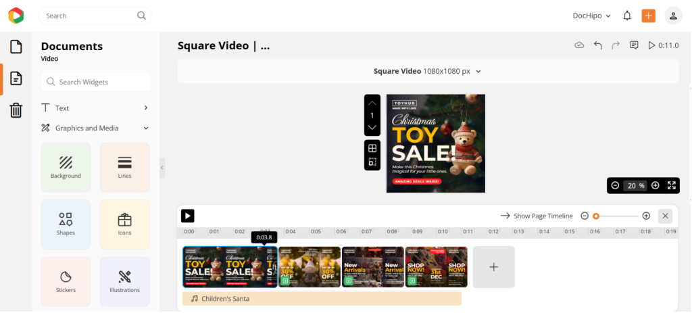Expand the Text widgets section

coord(95,108)
